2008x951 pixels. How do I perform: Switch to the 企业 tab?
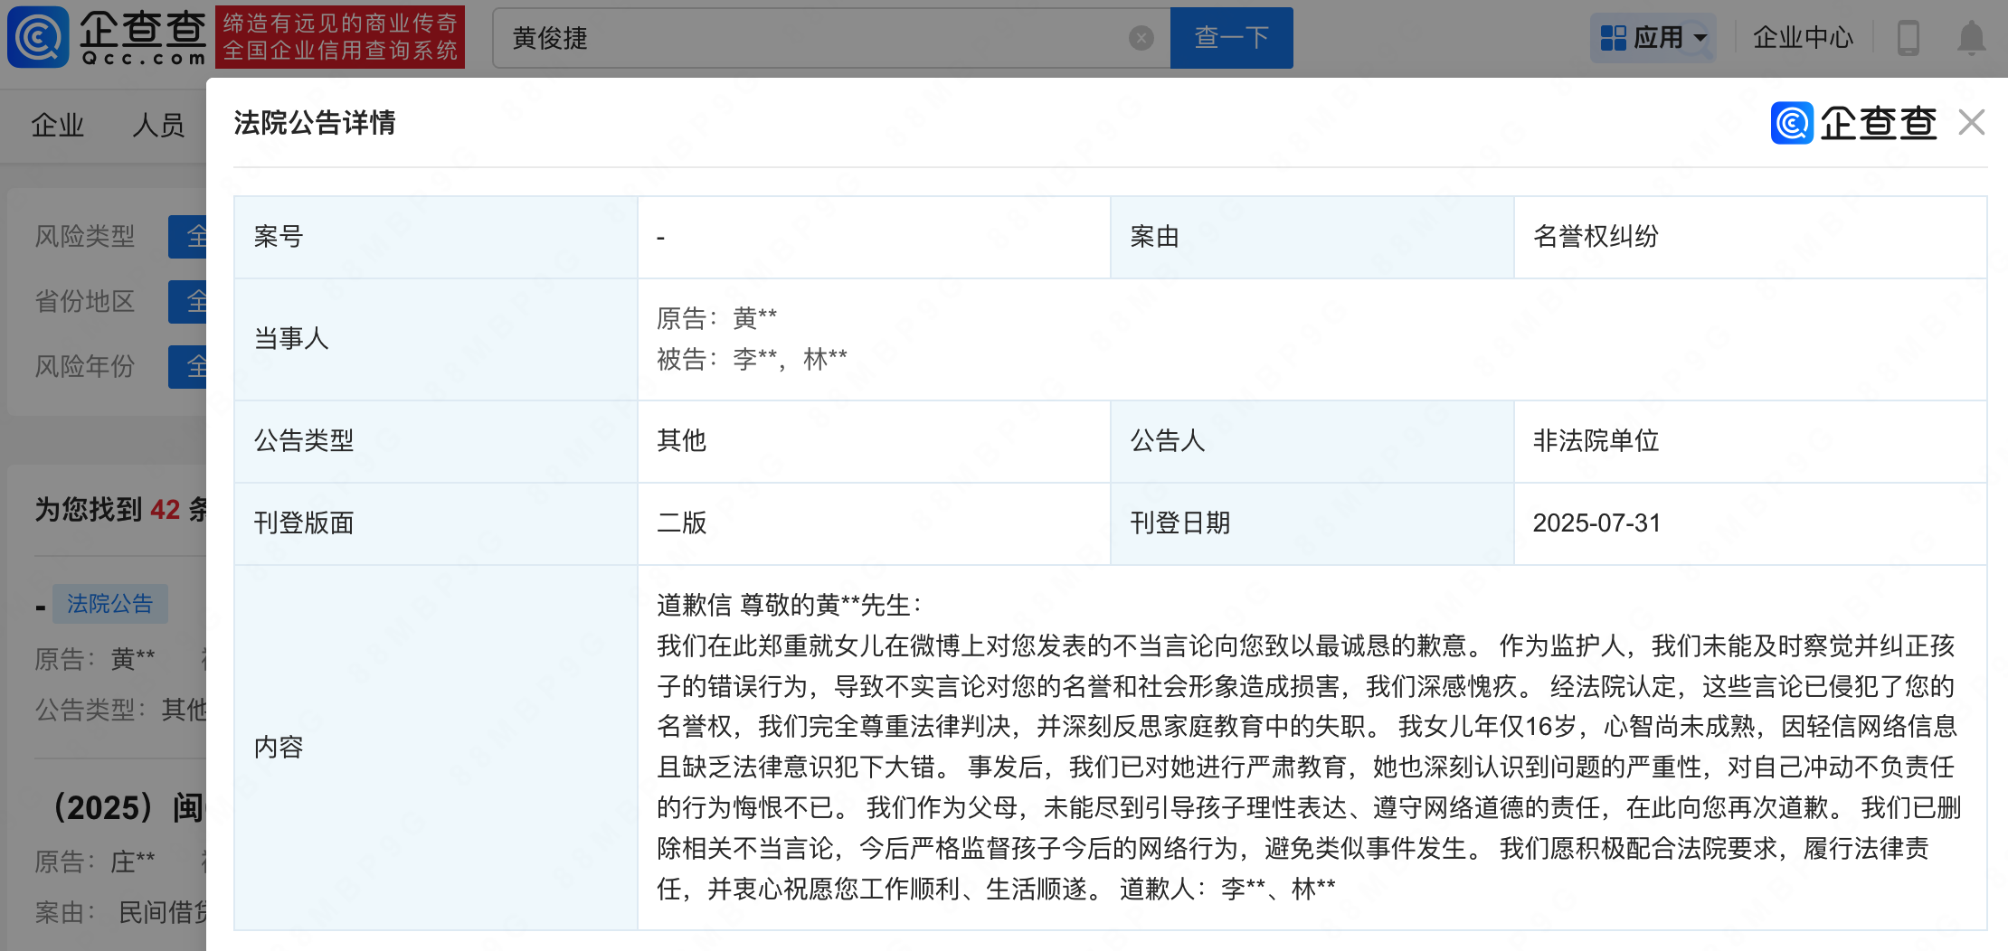(x=58, y=125)
